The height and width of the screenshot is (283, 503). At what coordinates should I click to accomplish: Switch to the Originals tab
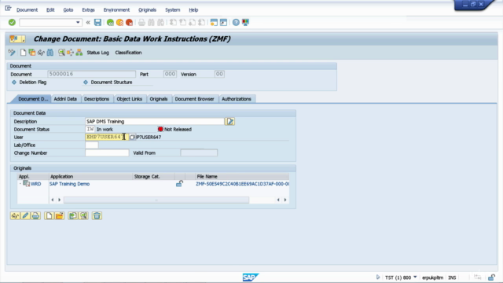pyautogui.click(x=159, y=99)
